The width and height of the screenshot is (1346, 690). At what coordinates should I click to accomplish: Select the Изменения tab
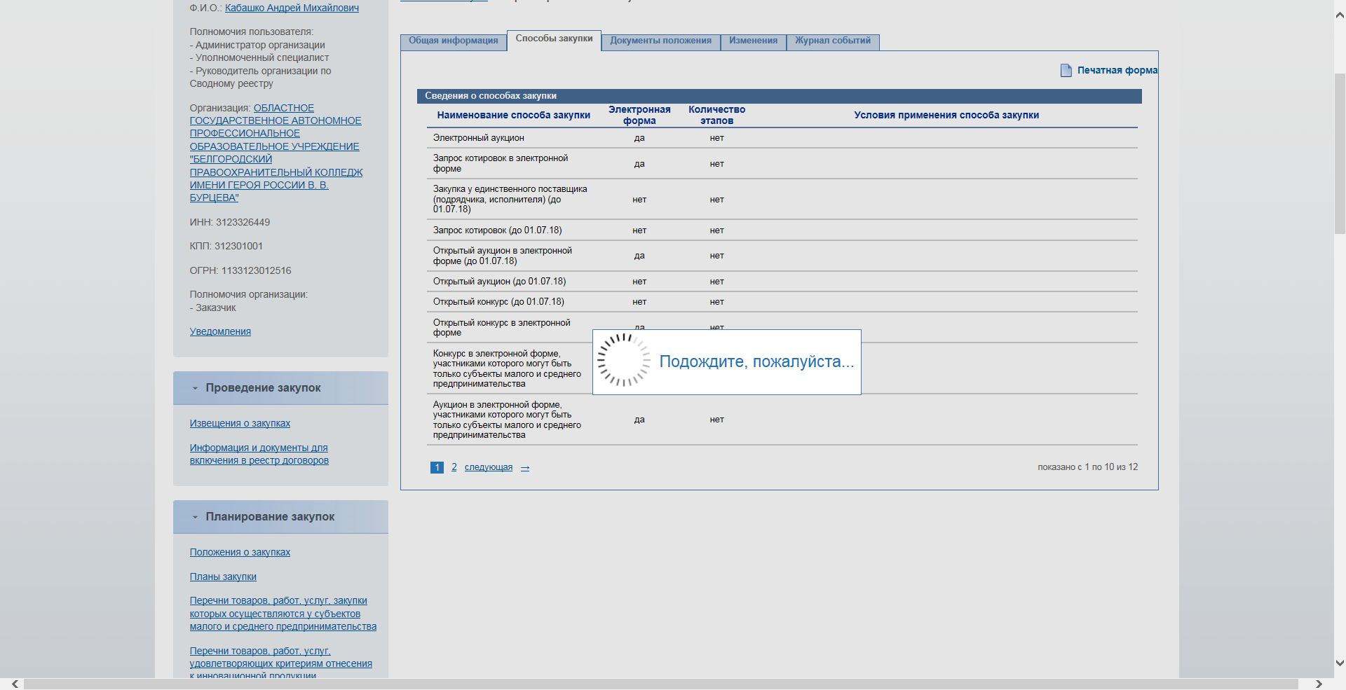click(x=753, y=41)
